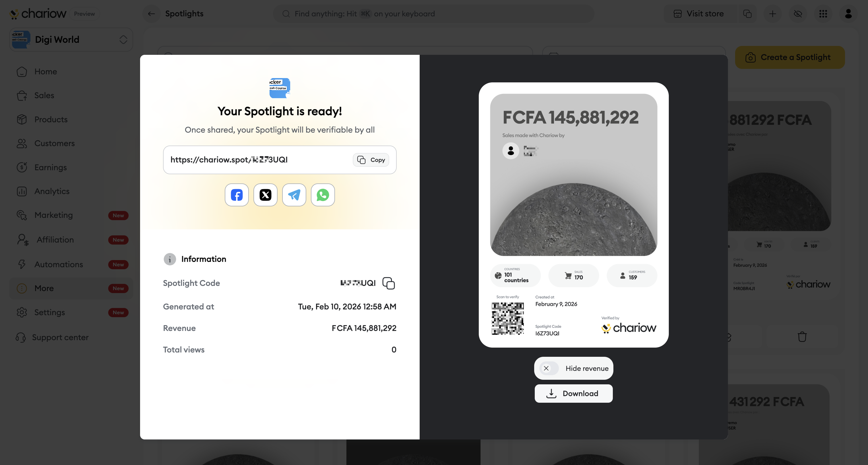
Task: Go back using the arrow beside Spotlights
Action: point(151,14)
